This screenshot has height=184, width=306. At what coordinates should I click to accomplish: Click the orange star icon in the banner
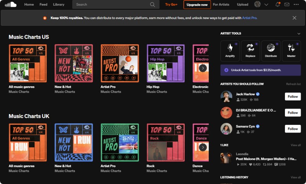point(45,18)
